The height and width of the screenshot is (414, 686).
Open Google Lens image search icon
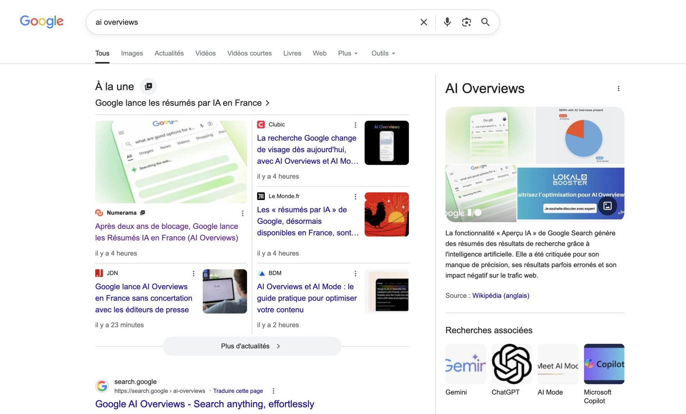466,22
